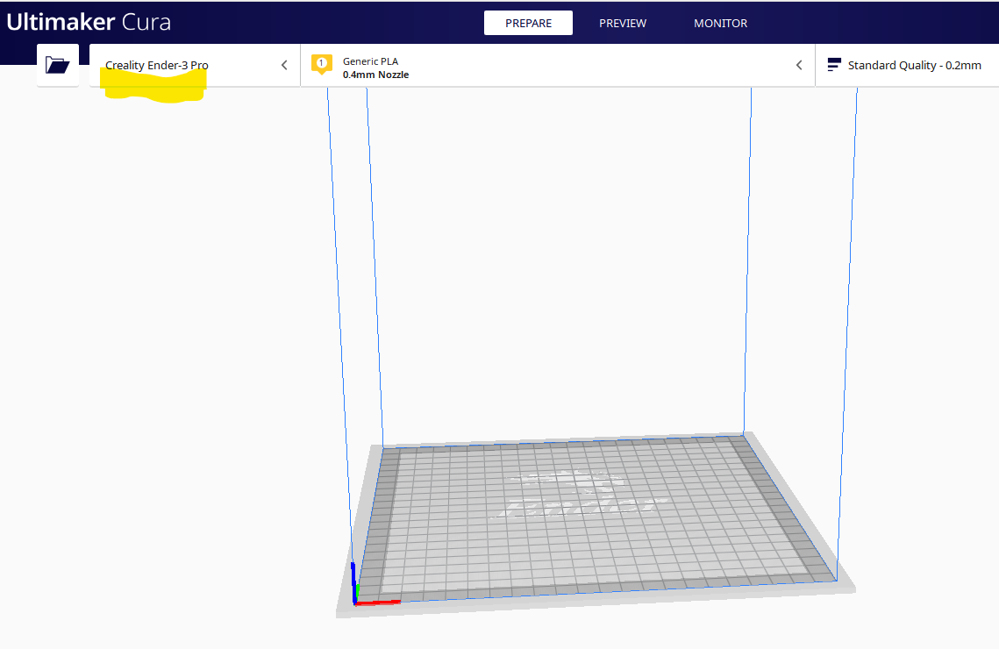
Task: Switch to the MONITOR stage tab
Action: pos(721,23)
